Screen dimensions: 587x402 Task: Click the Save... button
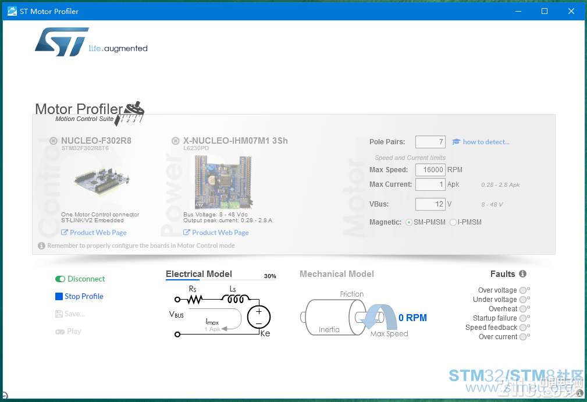70,314
